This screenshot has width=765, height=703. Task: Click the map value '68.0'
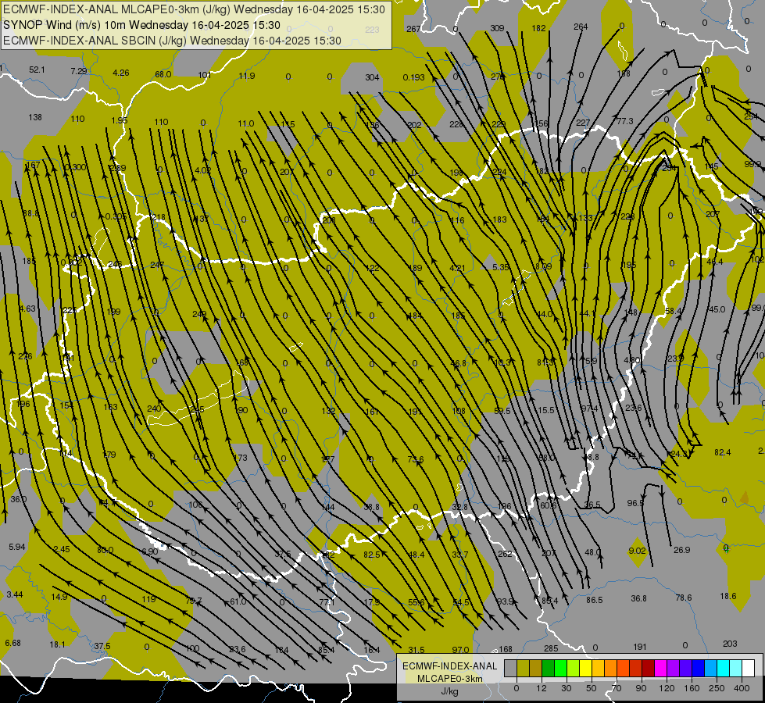[163, 74]
